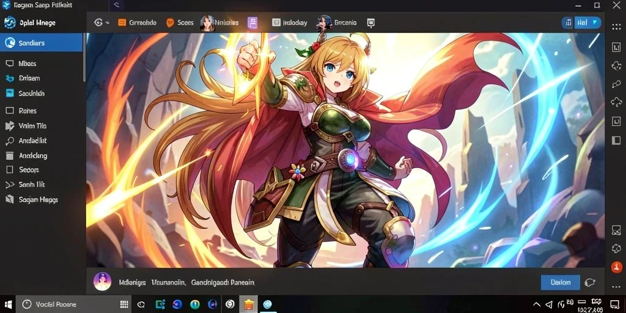Click the Windows Start button in taskbar
Viewport: 626px width, 313px height.
click(x=7, y=304)
